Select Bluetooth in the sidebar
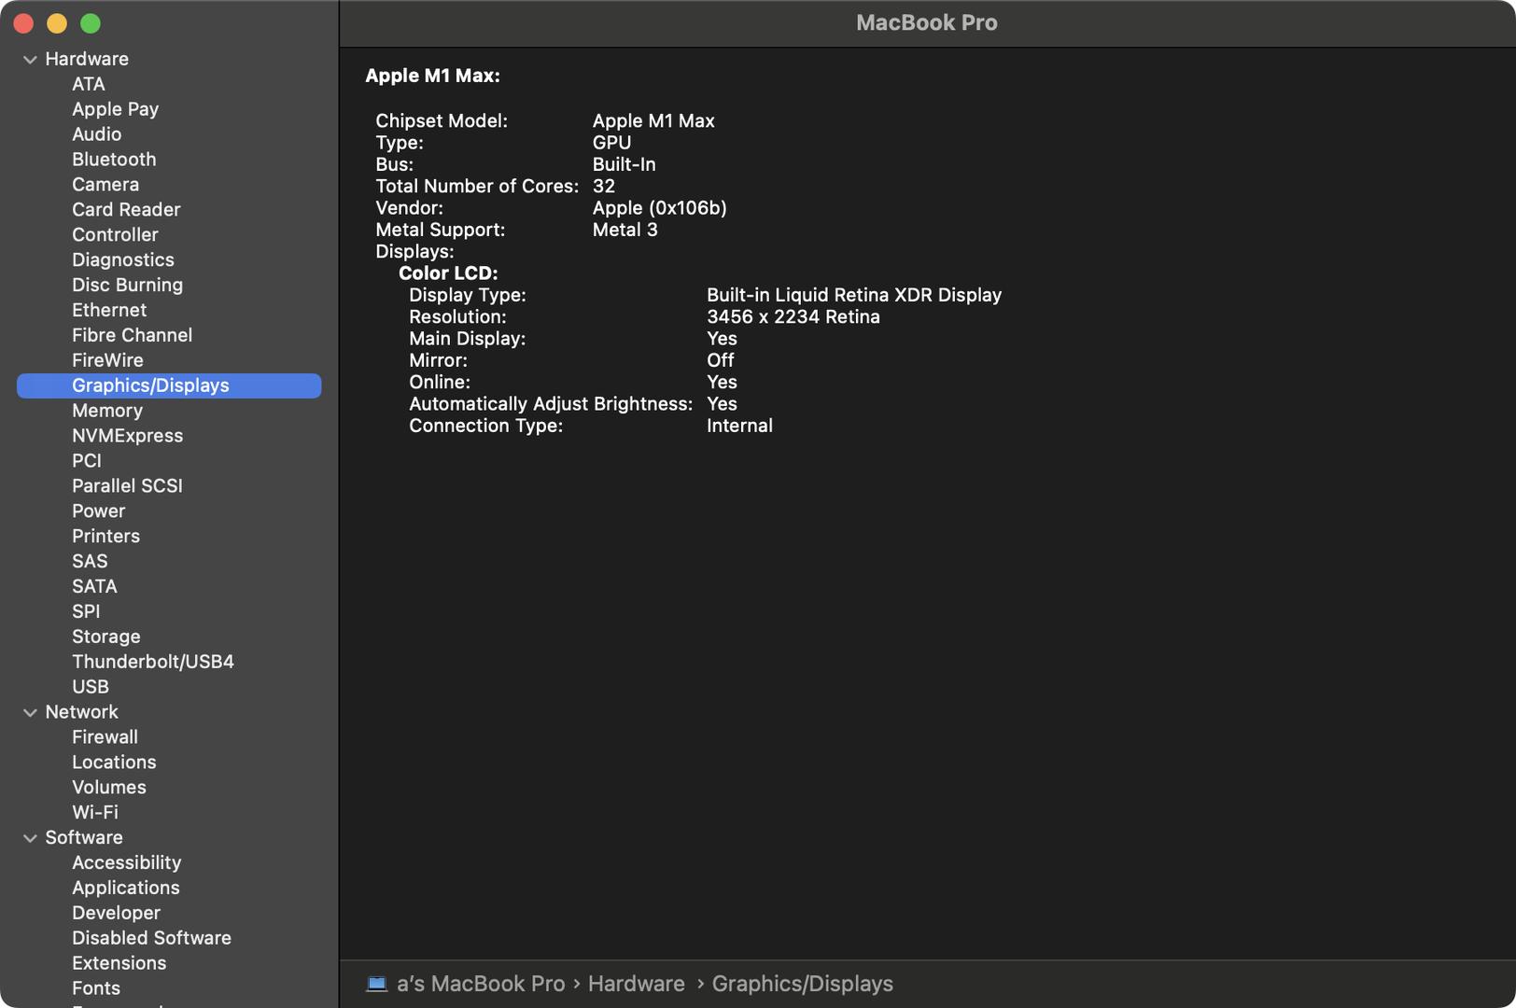This screenshot has width=1516, height=1008. click(114, 160)
